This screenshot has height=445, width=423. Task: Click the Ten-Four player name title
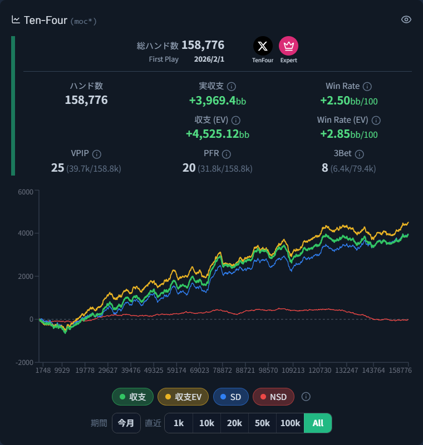(46, 21)
